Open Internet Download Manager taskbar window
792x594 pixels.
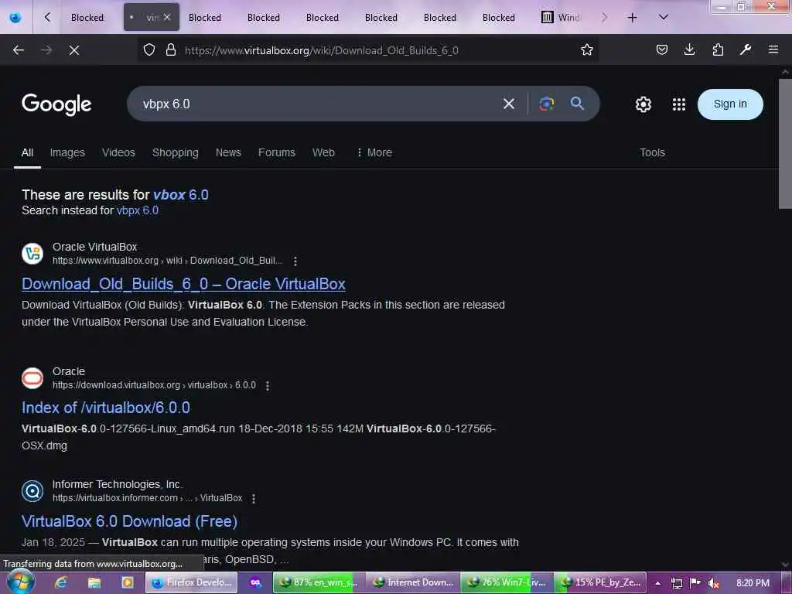point(413,582)
